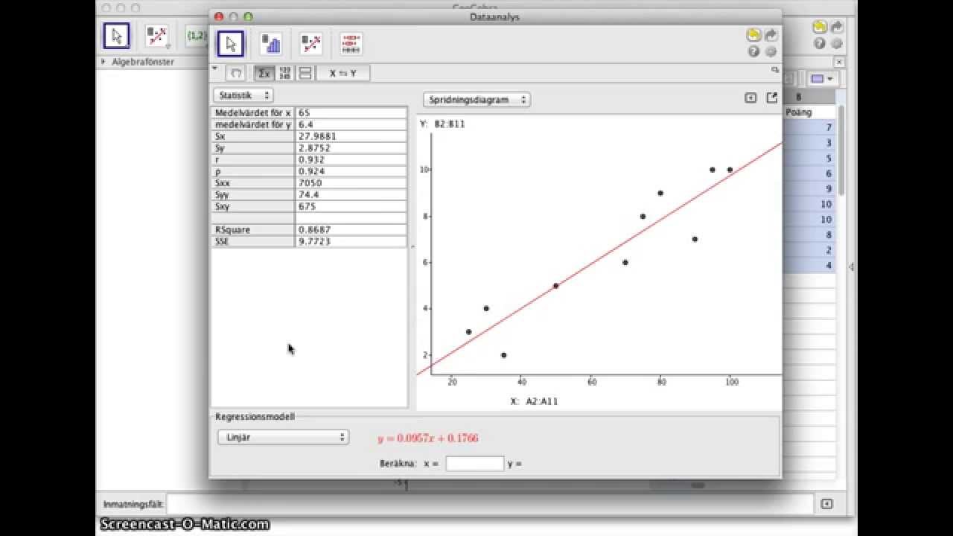The image size is (953, 536).
Task: Click the Sx value 27.9881
Action: pyautogui.click(x=351, y=136)
